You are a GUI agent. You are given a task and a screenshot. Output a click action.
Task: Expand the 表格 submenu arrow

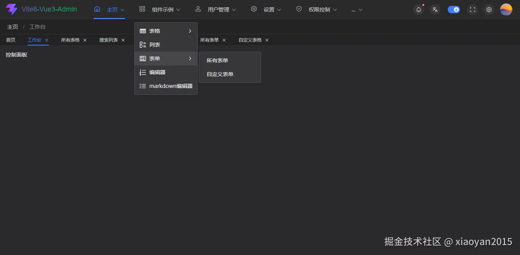190,31
